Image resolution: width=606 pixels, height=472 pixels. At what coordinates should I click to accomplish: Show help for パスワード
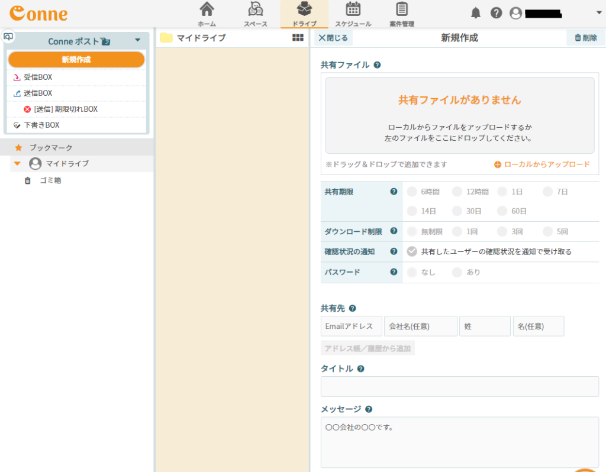[x=394, y=272]
